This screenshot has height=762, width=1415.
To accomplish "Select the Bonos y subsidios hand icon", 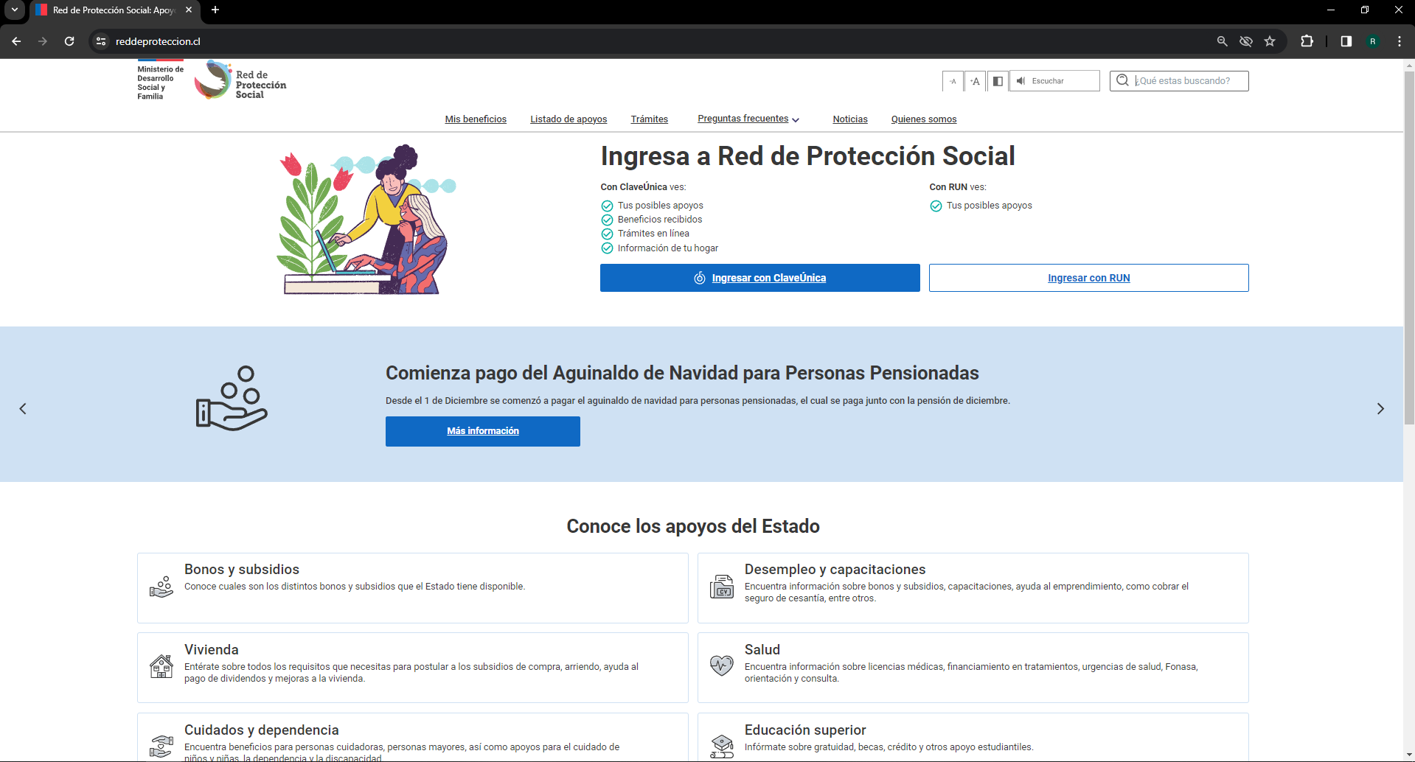I will (161, 587).
